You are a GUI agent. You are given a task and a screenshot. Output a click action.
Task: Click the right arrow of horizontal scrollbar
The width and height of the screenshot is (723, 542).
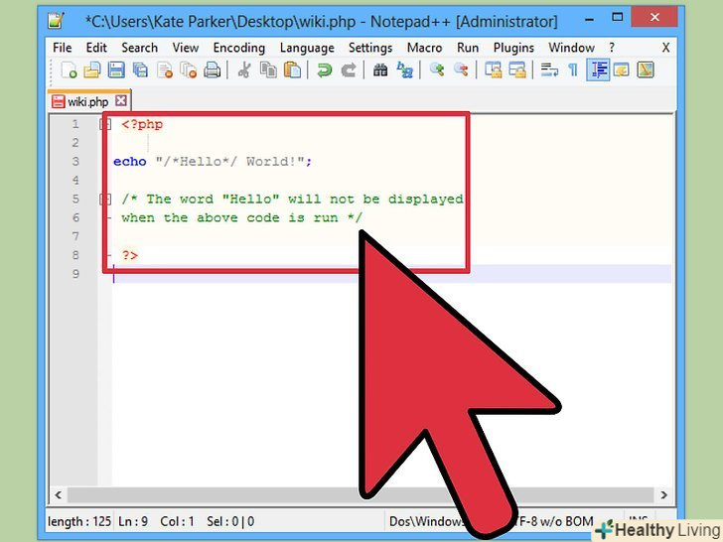pos(663,495)
